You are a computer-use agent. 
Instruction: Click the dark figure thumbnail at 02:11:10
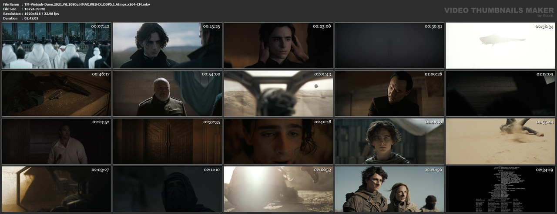click(168, 189)
